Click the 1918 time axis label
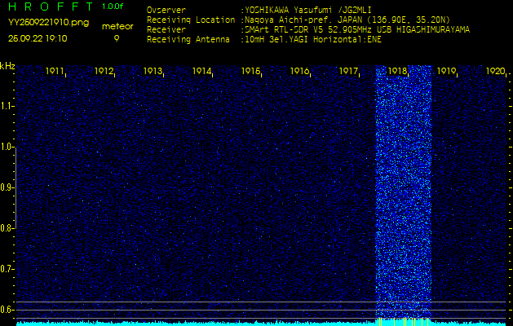 pyautogui.click(x=397, y=71)
